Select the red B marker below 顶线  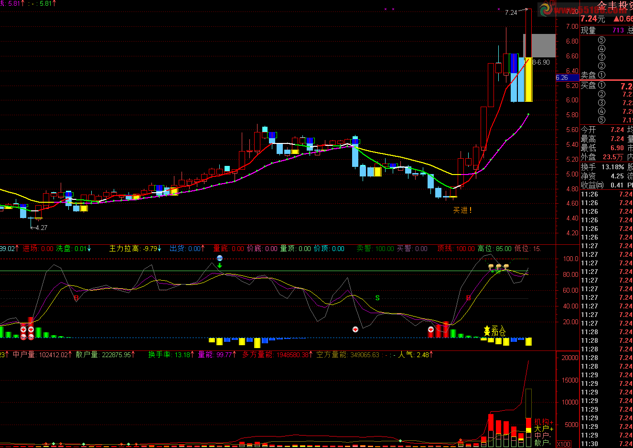click(468, 298)
